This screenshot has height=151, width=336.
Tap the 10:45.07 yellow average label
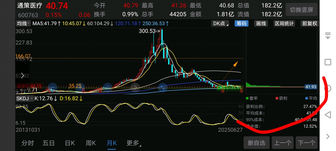(74, 24)
